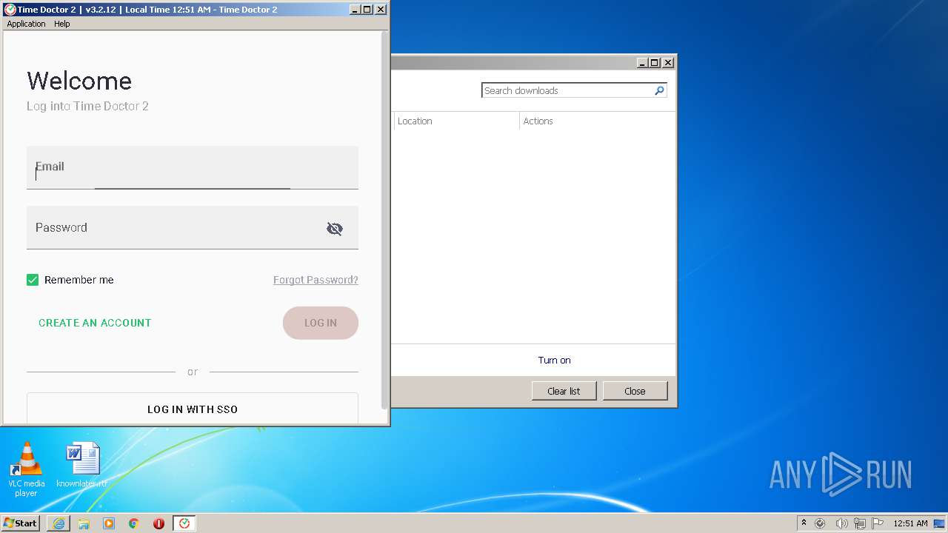
Task: Focus the Email input field
Action: [193, 167]
